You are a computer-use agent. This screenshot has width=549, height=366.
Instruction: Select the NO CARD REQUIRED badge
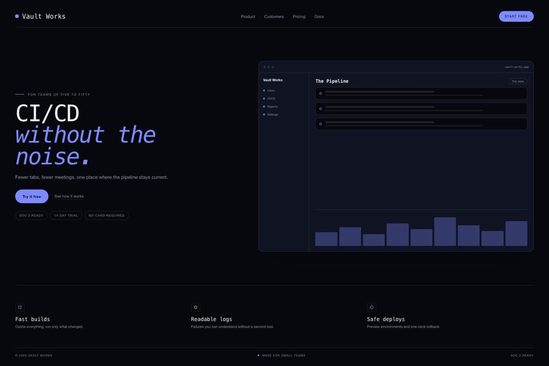coord(107,215)
